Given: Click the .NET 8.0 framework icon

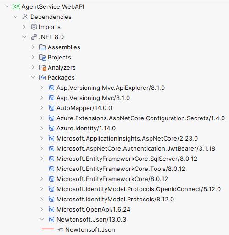Looking at the screenshot, I should click(x=34, y=37).
